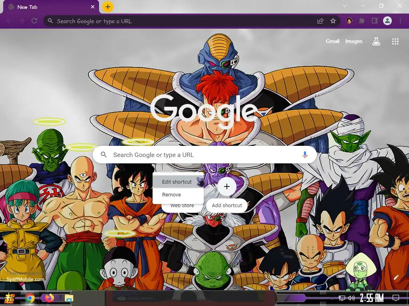The image size is (409, 306).
Task: Click the Add shortcut plus button
Action: (227, 186)
